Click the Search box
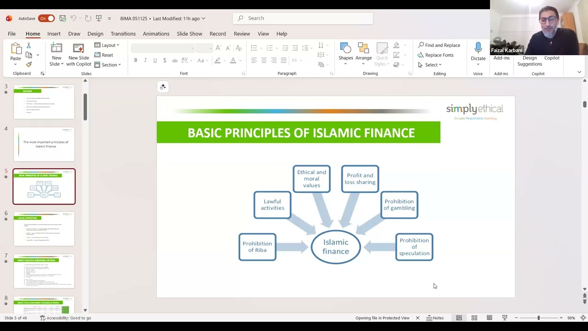Screen dimensions: 588x331 303,18
